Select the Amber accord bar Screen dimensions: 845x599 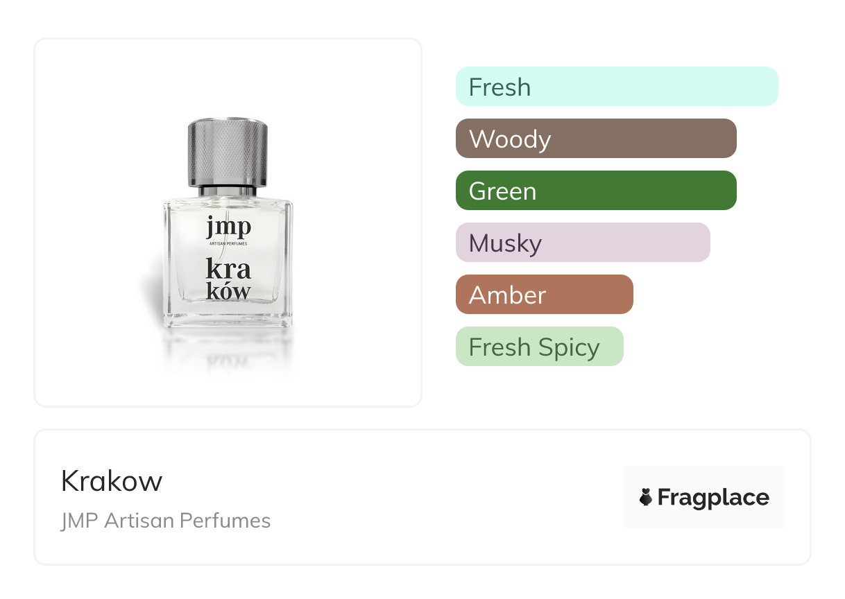(x=544, y=295)
